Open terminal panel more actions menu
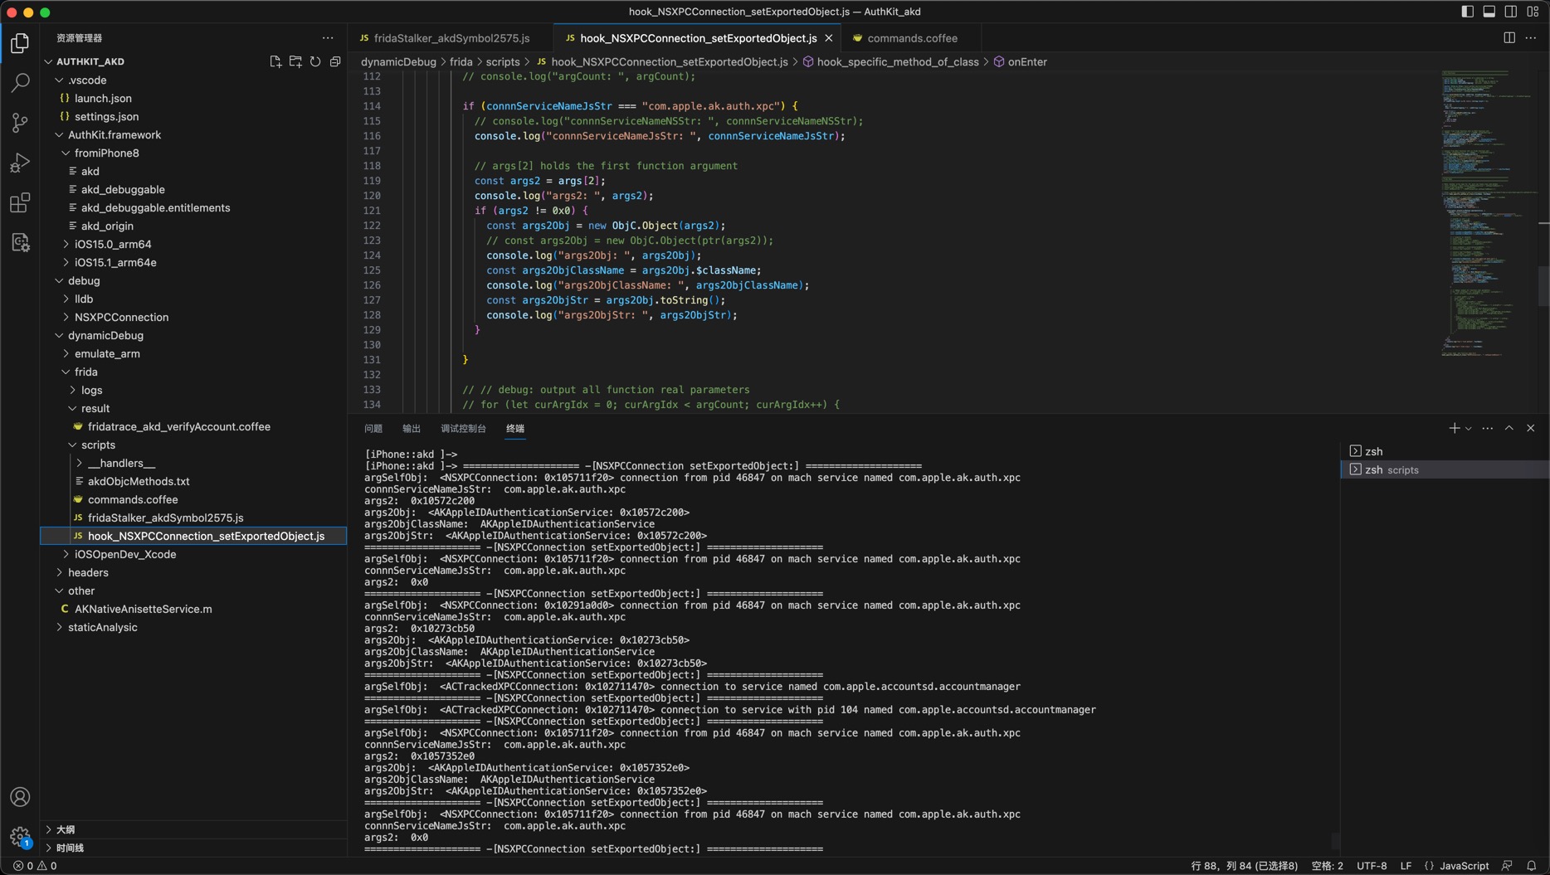The image size is (1550, 875). pos(1488,428)
